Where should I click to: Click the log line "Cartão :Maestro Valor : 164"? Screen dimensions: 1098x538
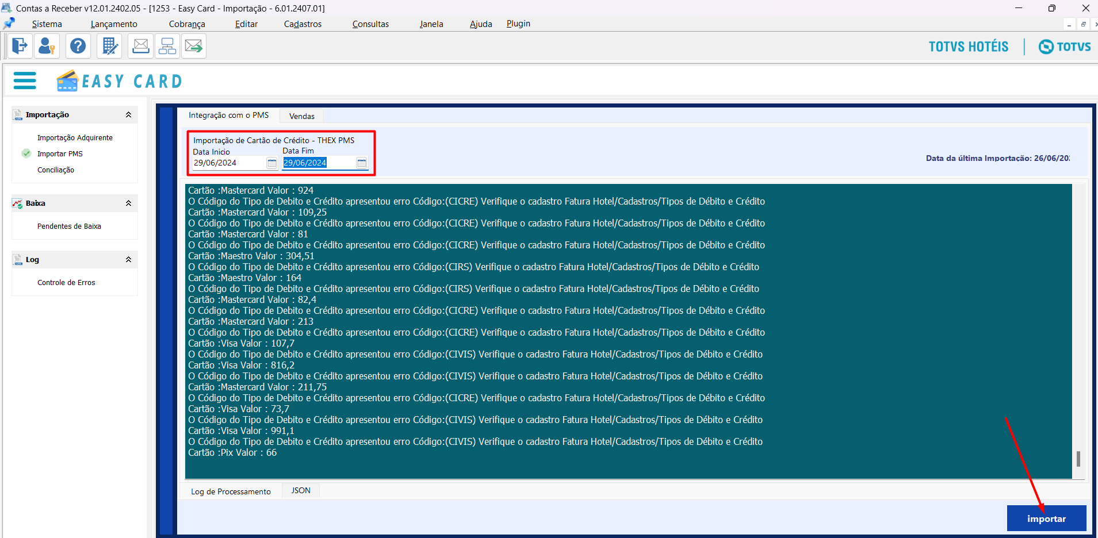(244, 278)
